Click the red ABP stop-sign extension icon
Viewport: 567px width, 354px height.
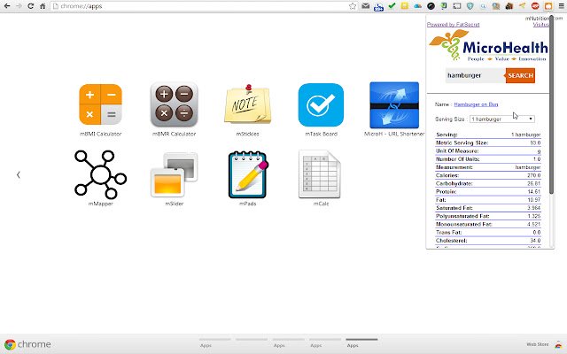click(535, 6)
